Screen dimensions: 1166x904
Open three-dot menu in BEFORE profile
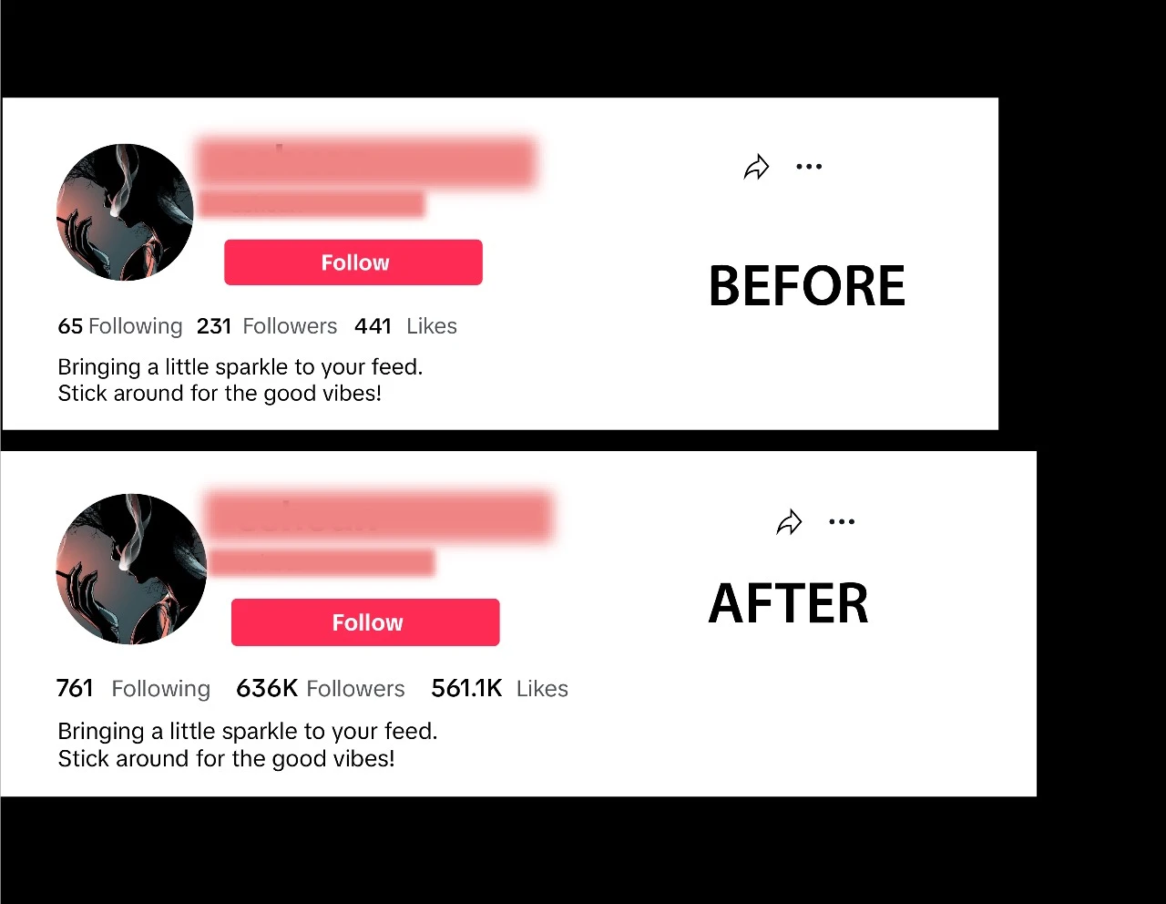coord(809,167)
